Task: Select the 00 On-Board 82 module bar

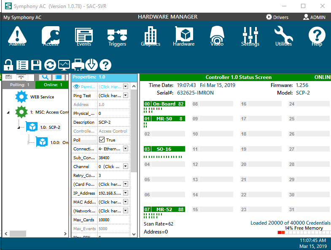Action: coord(164,104)
